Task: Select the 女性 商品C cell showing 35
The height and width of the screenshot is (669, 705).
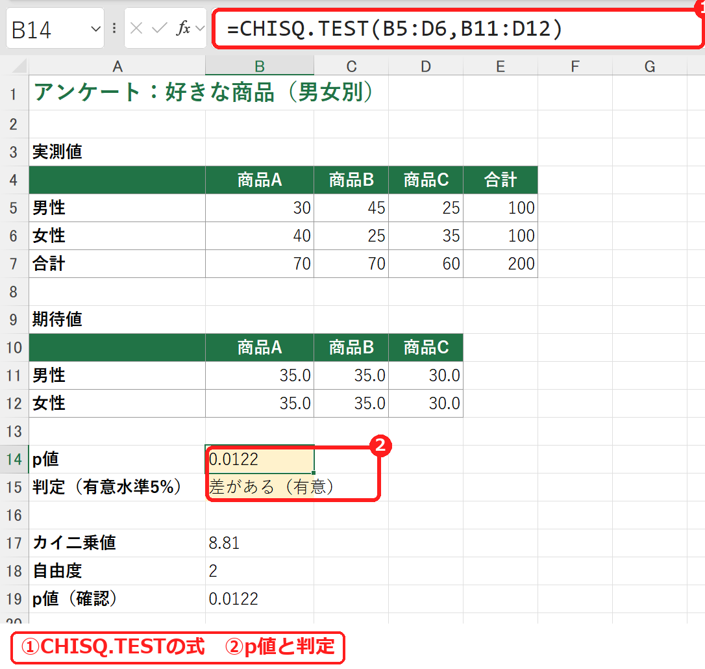Action: (x=426, y=236)
